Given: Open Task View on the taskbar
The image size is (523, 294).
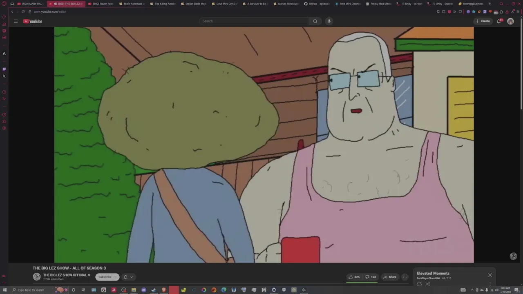Looking at the screenshot, I should click(83, 290).
